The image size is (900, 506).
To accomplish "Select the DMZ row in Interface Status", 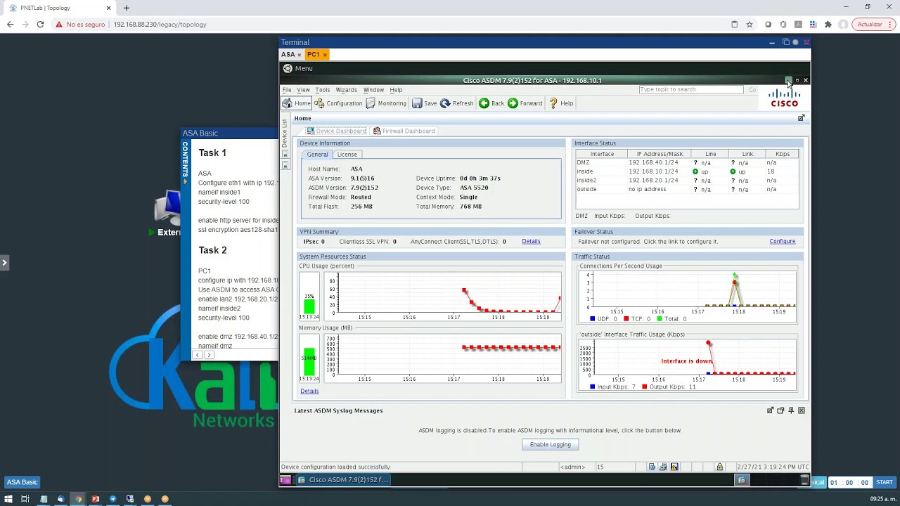I will (687, 162).
